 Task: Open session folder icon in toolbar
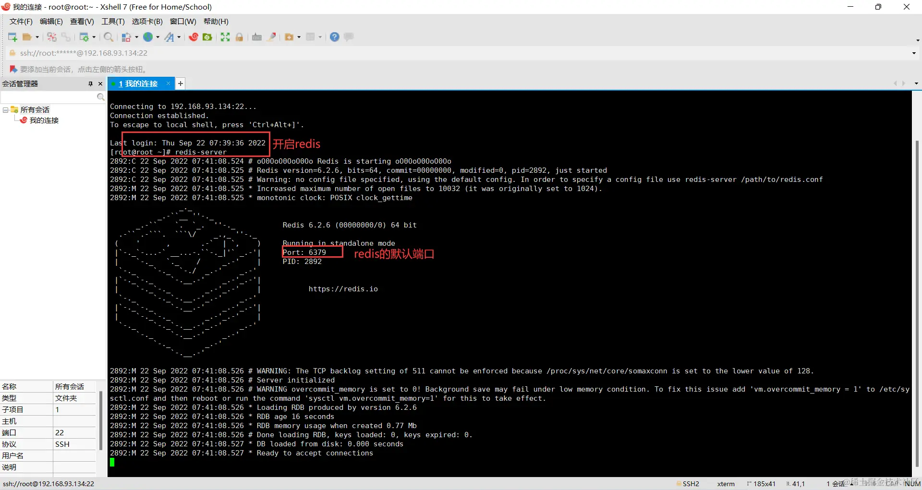[x=27, y=37]
